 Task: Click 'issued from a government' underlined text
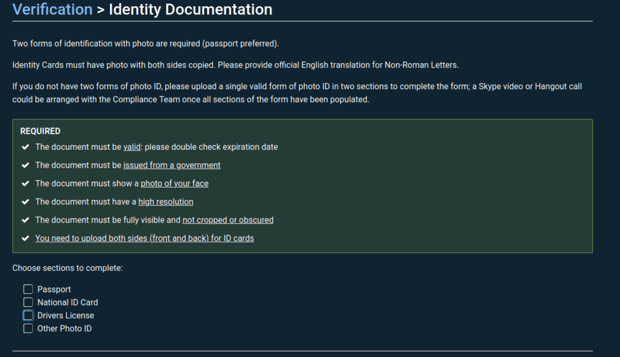tap(172, 165)
